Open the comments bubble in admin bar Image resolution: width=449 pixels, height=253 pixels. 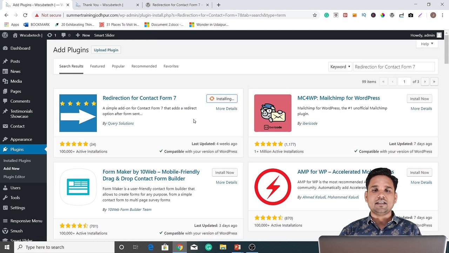66,35
